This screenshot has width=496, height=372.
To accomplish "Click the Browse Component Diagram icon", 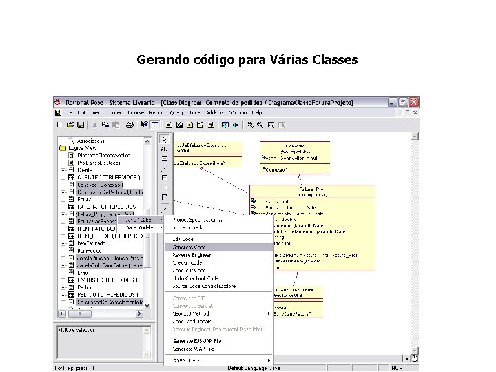I will click(x=190, y=125).
